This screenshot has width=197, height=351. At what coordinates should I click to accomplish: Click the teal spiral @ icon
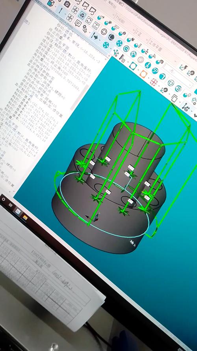click(x=126, y=49)
